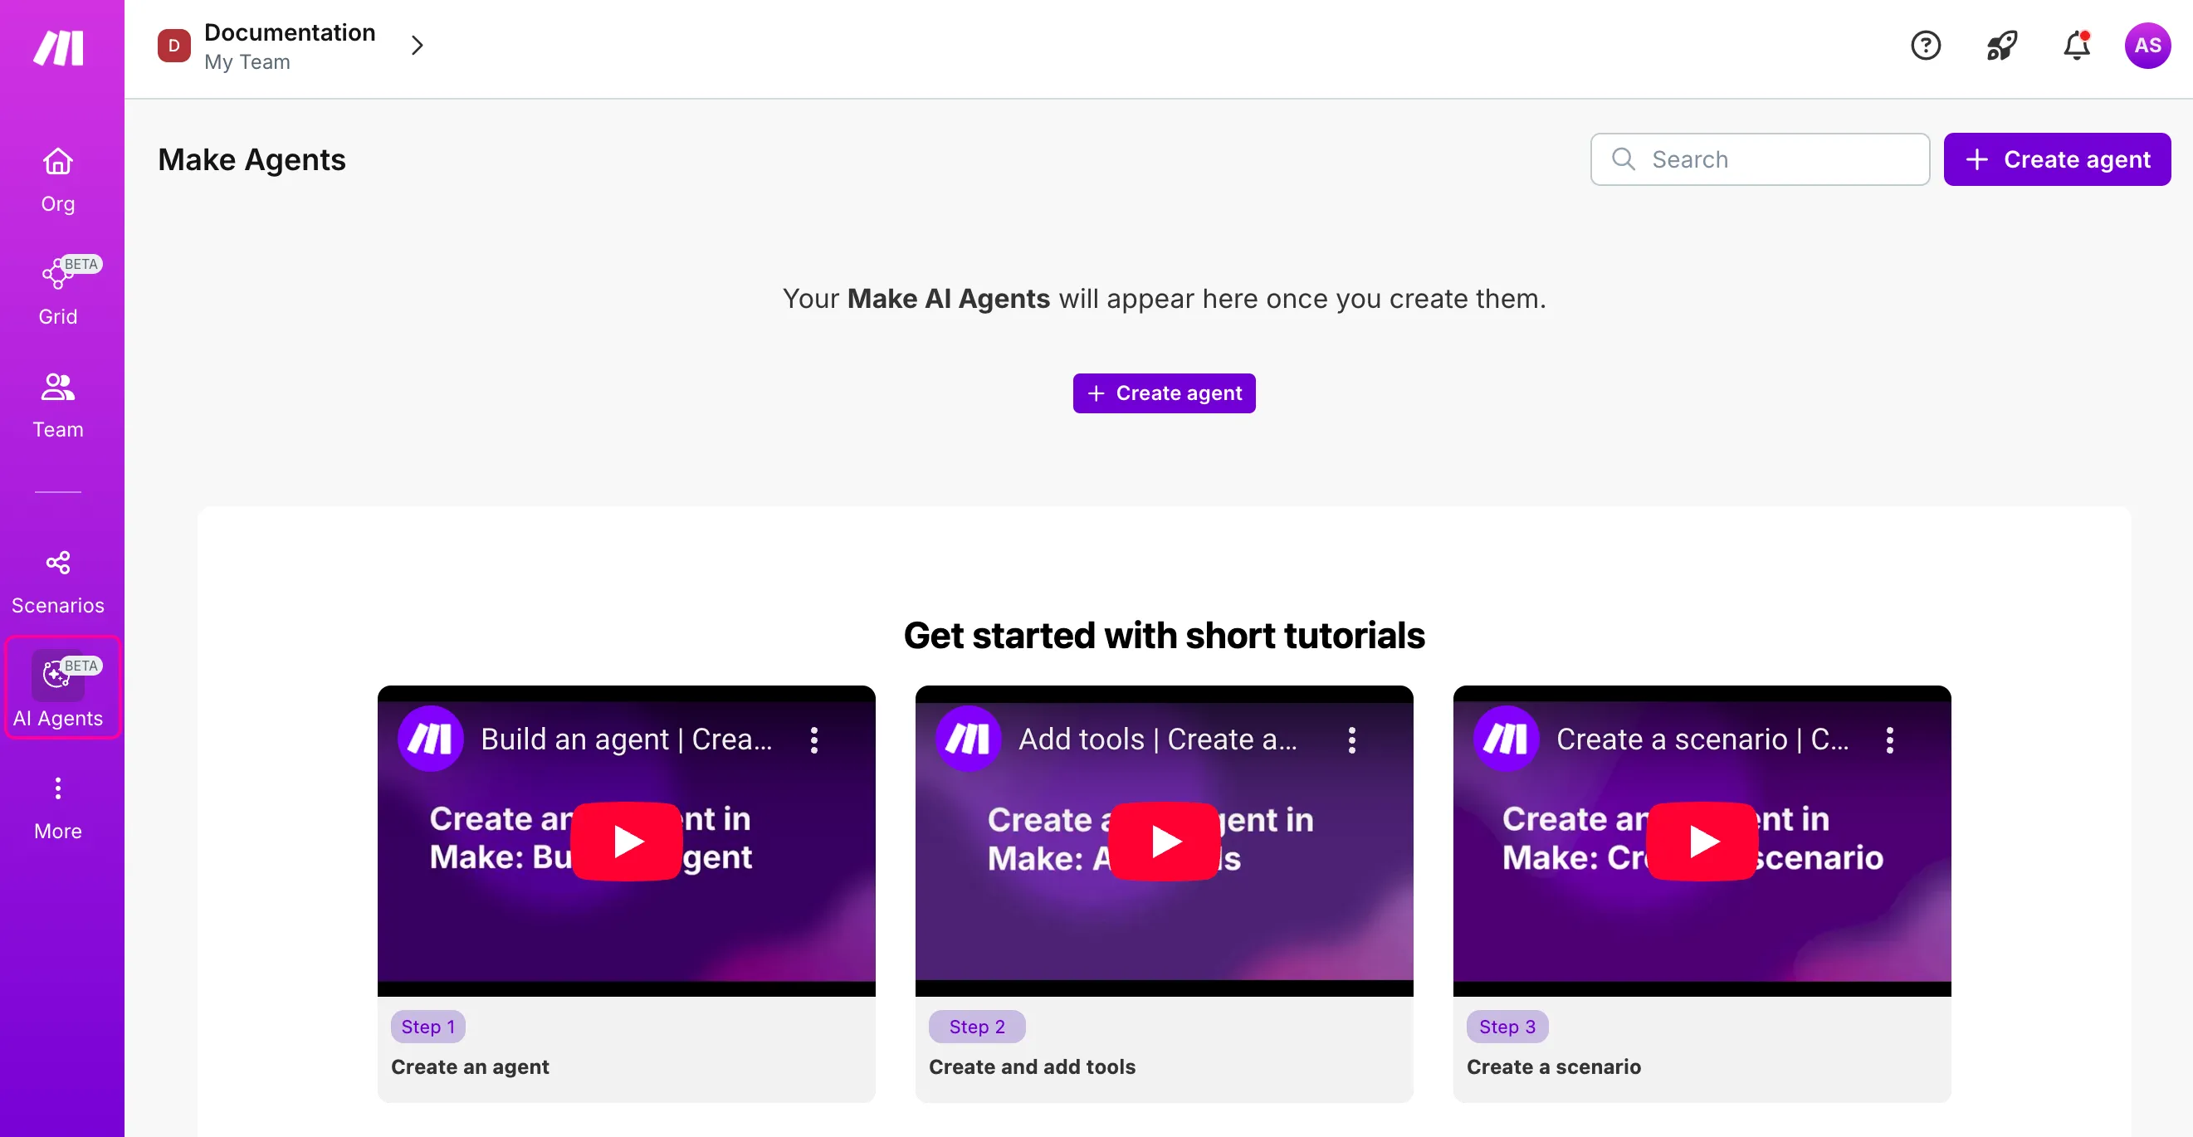
Task: Click the Step 1 badge
Action: click(428, 1027)
